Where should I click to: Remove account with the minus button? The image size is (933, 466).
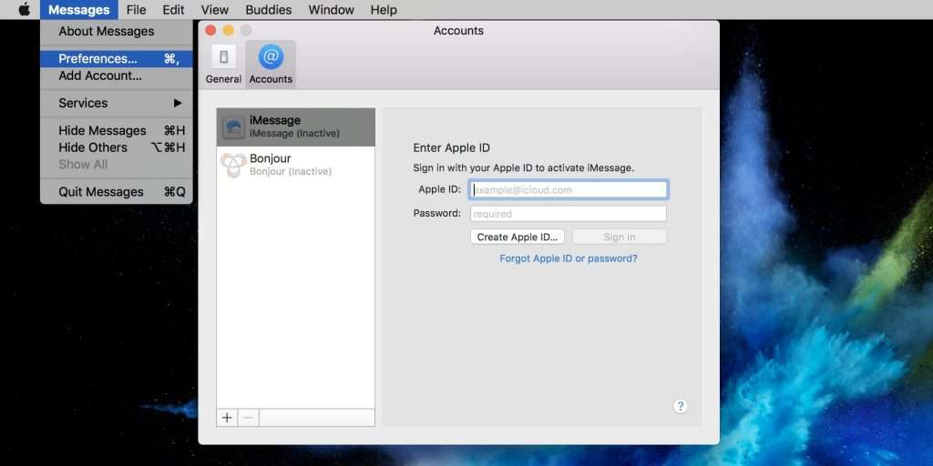249,417
